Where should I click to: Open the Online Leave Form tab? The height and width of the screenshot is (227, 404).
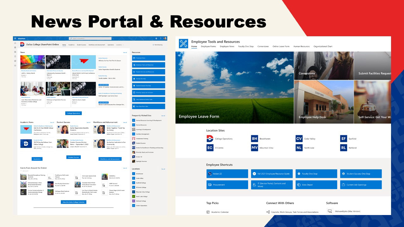pyautogui.click(x=281, y=46)
